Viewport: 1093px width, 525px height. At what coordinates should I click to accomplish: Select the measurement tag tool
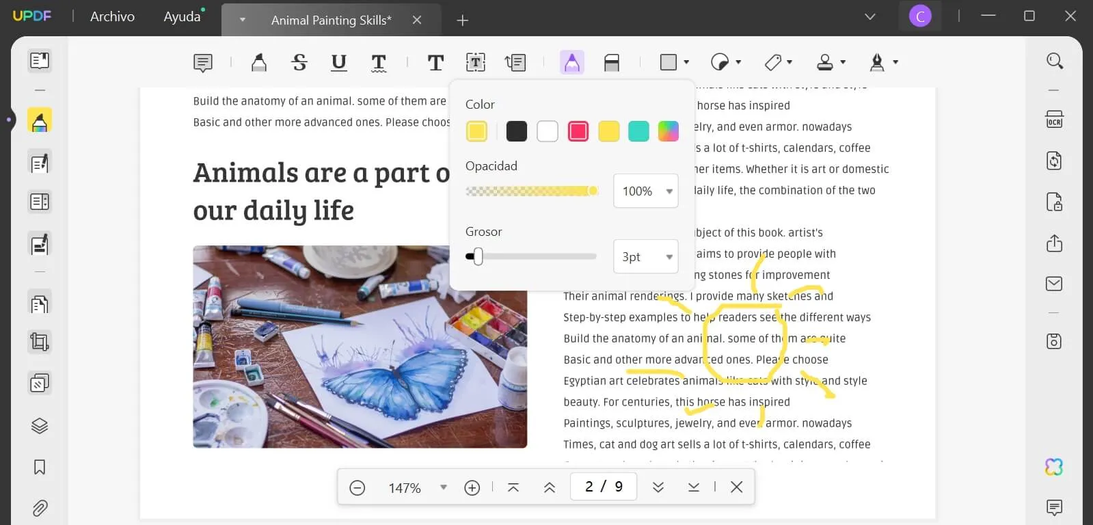pos(772,62)
